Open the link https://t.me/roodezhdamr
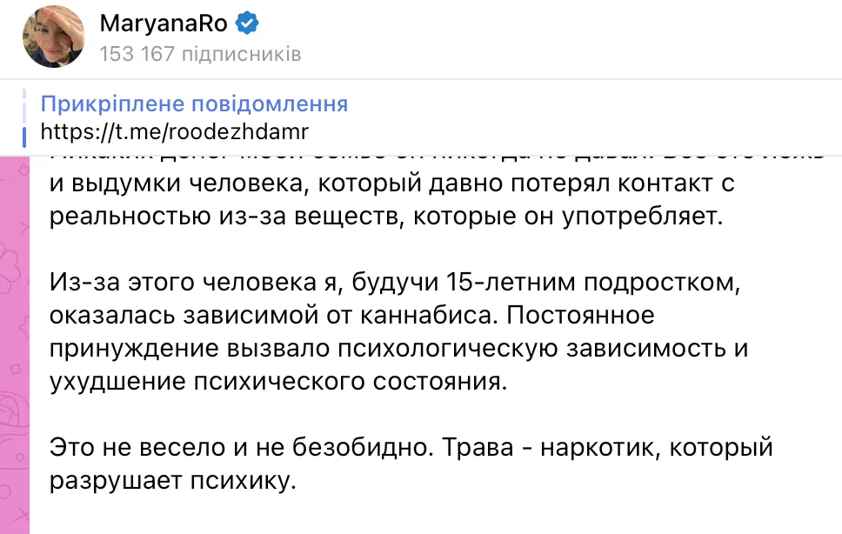Image resolution: width=842 pixels, height=534 pixels. 174,131
